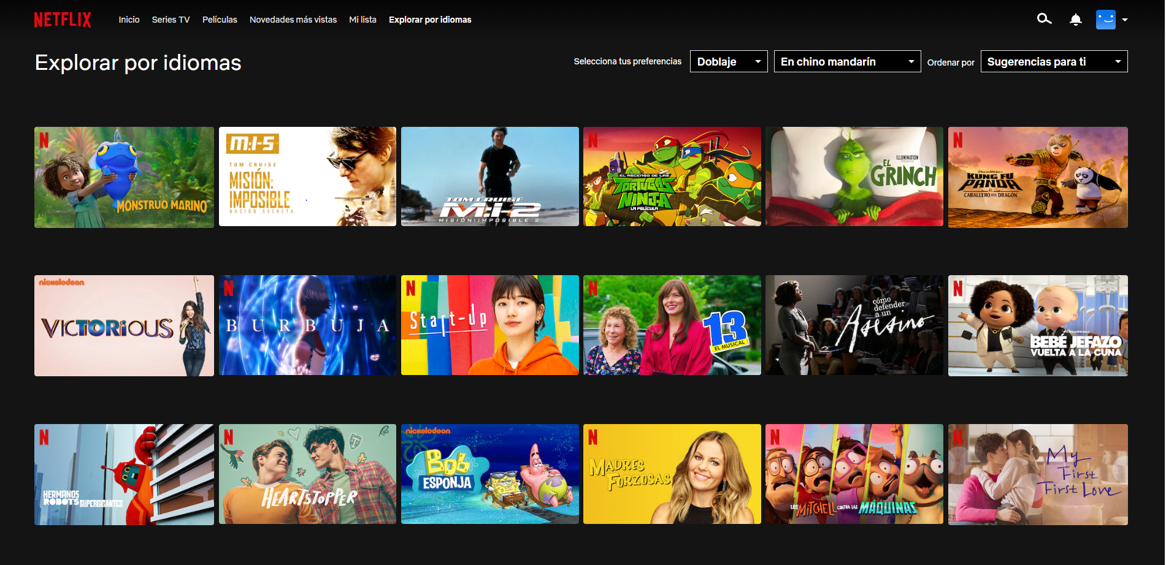Open Heartstopper thumbnail
1166x565 pixels.
307,474
